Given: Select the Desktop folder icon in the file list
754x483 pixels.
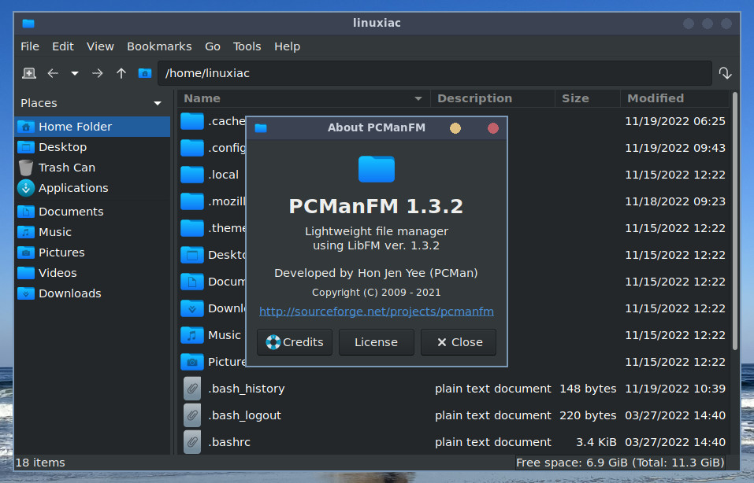Looking at the screenshot, I should [x=192, y=254].
